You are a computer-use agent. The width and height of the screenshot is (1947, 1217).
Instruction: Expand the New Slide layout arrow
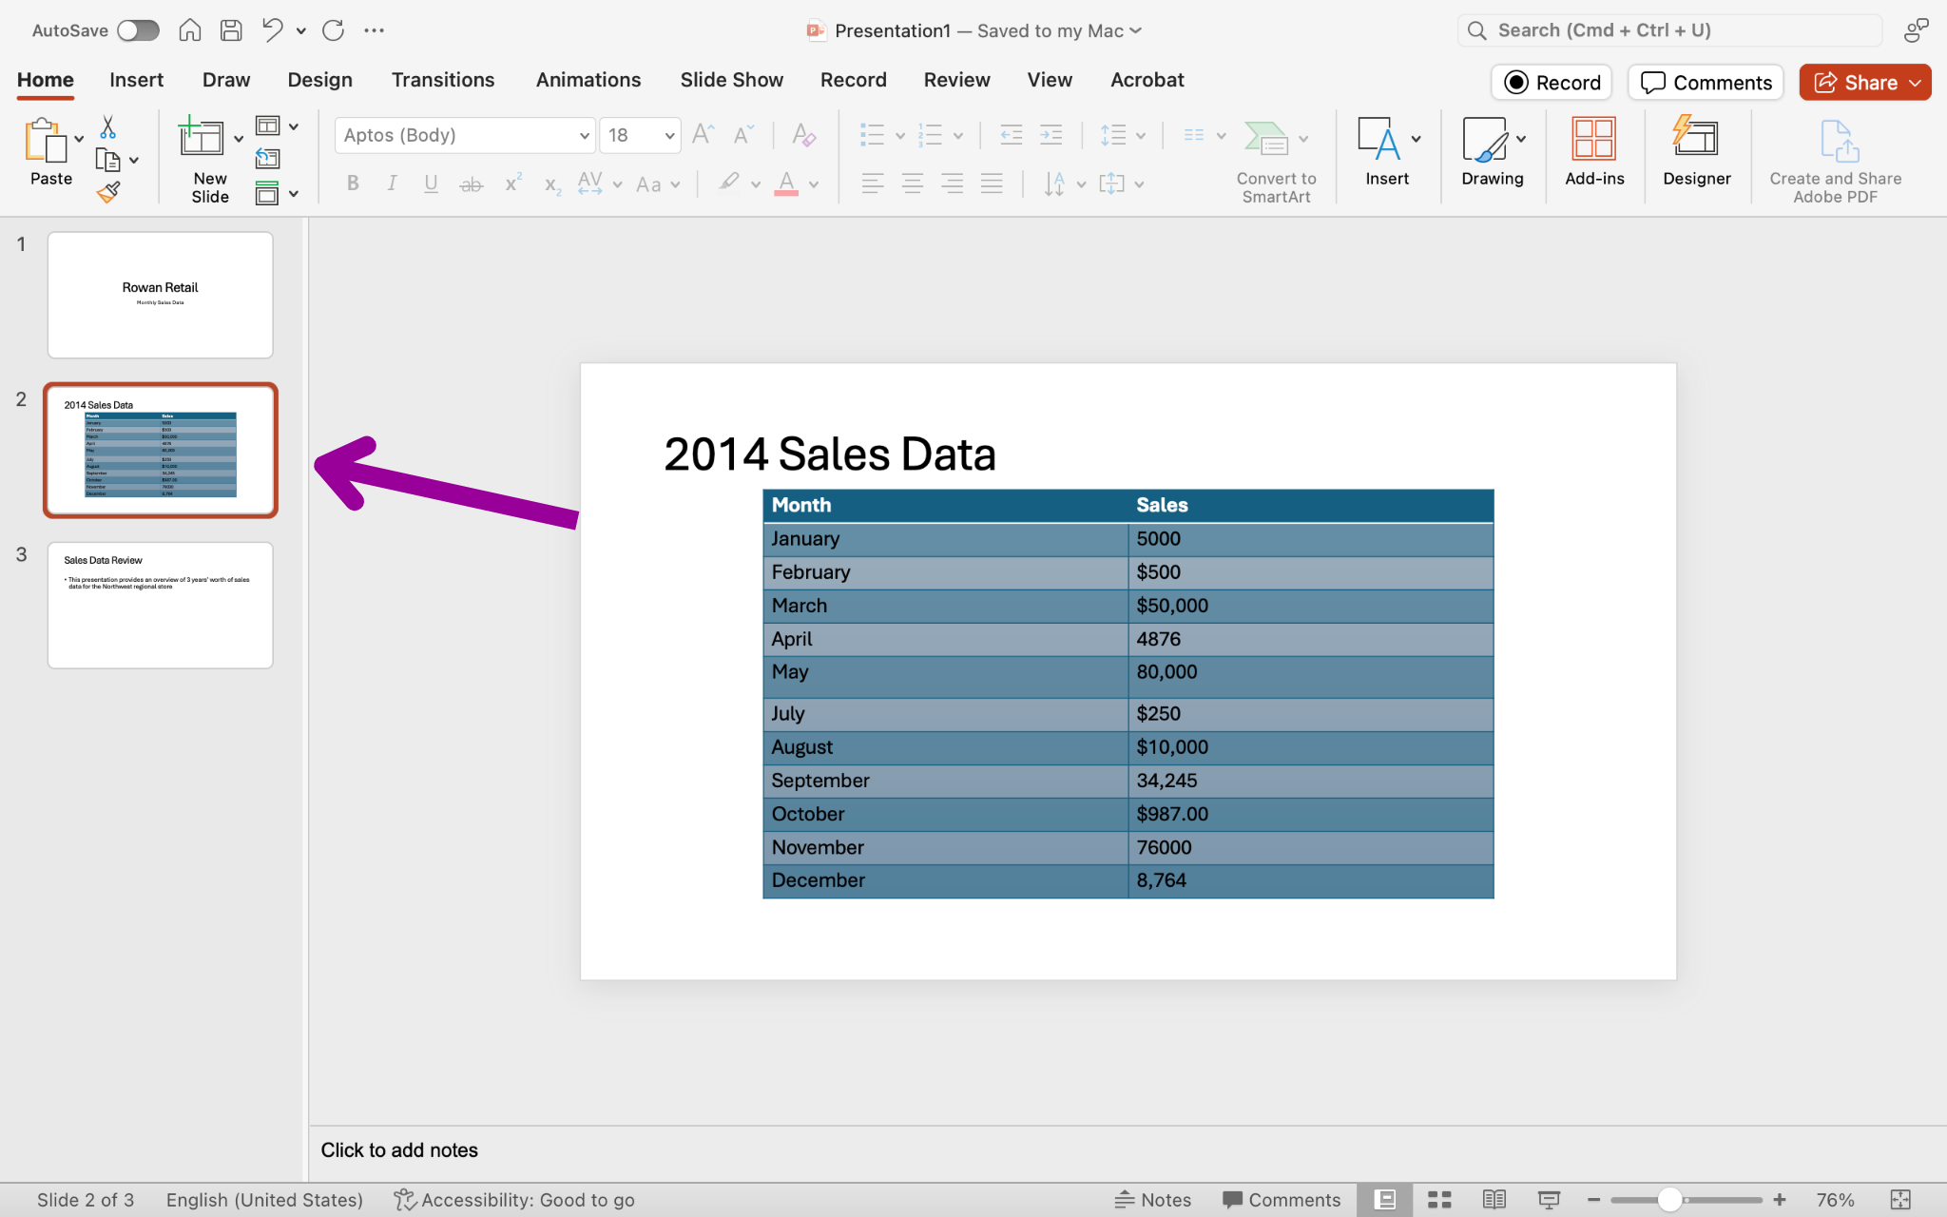(x=238, y=139)
